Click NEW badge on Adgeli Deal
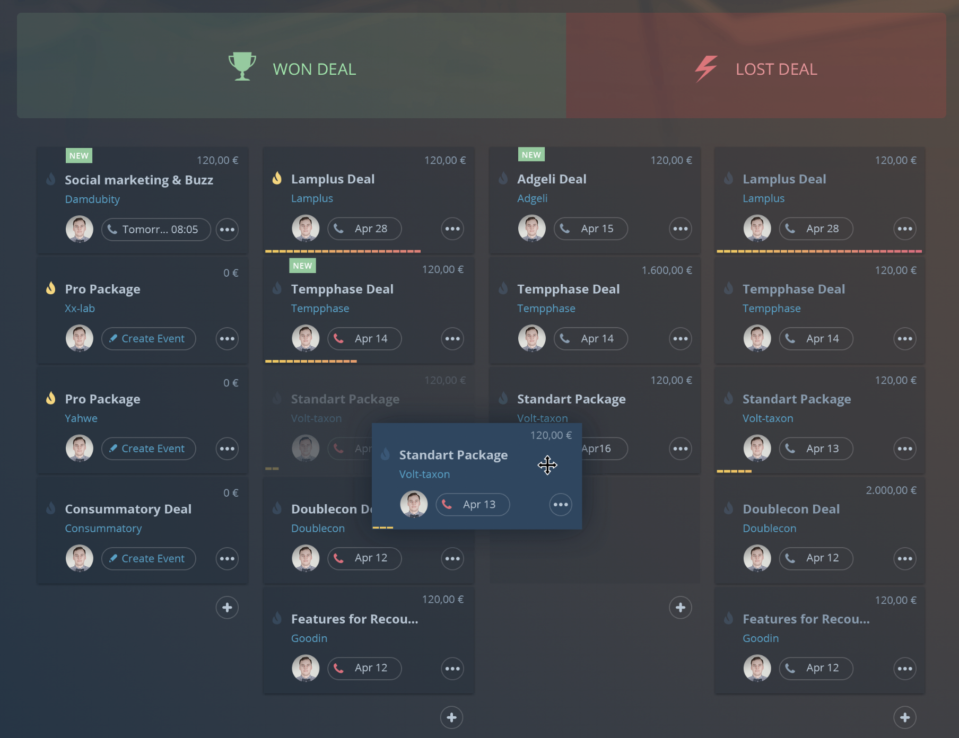Screen dimensions: 959x738 (531, 154)
